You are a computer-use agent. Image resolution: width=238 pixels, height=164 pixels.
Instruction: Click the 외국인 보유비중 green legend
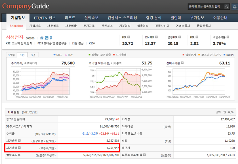[x=100, y=55]
